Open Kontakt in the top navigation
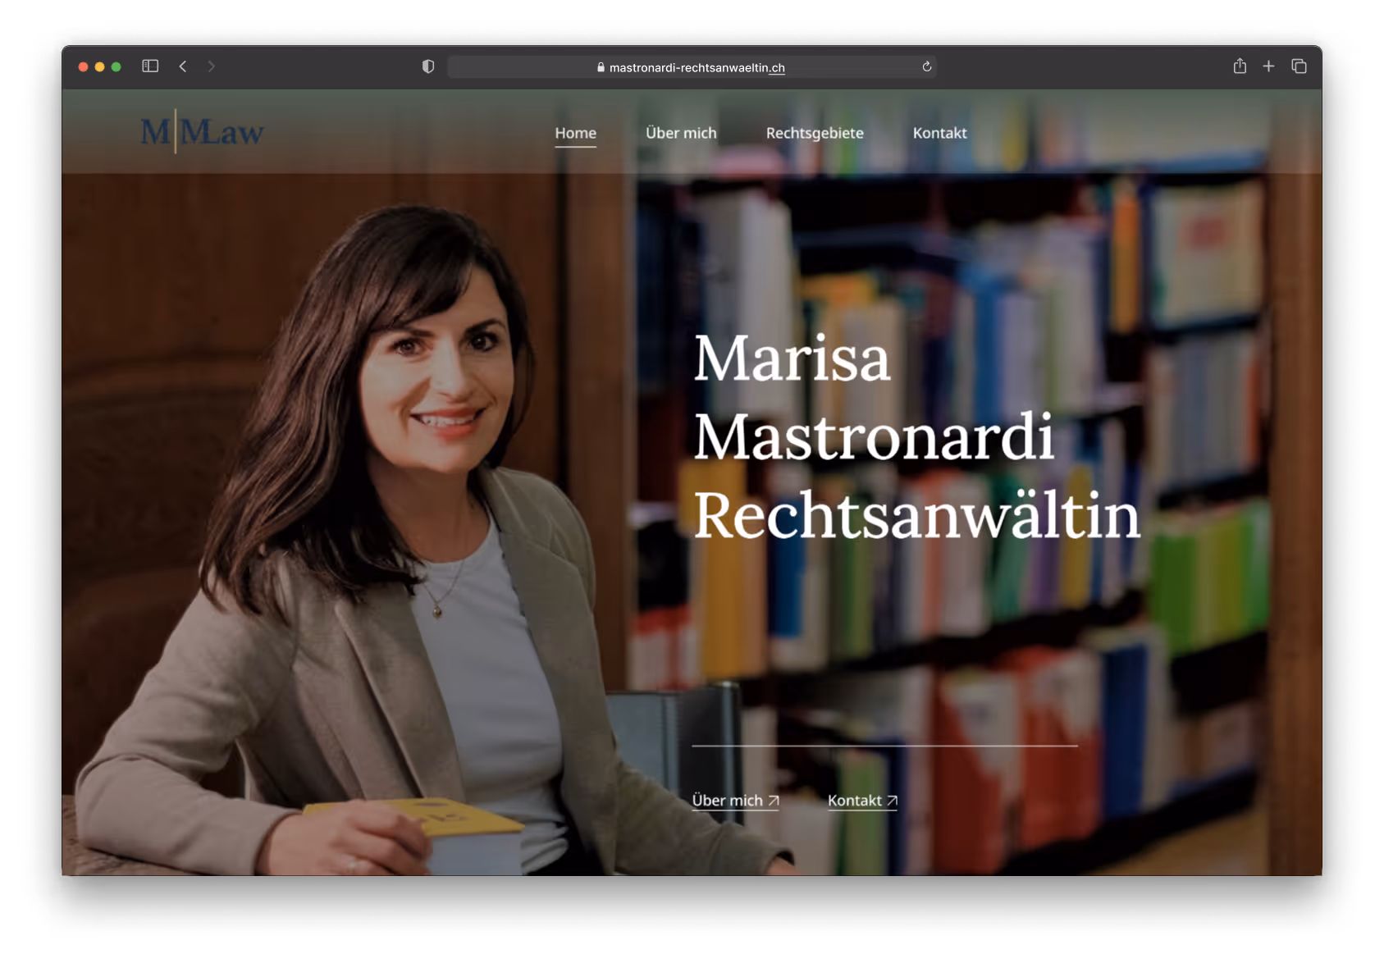 [x=939, y=133]
